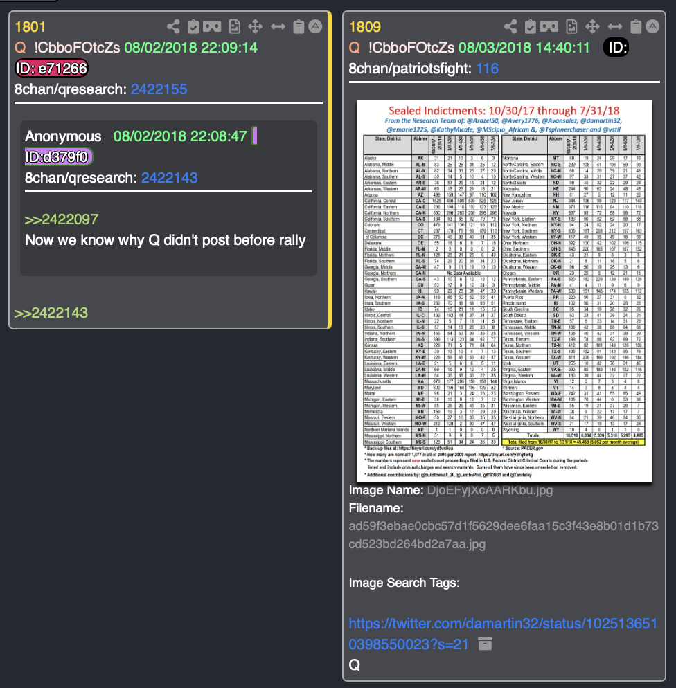Click the image file icon on post 1809
This screenshot has height=688, width=676.
point(571,27)
